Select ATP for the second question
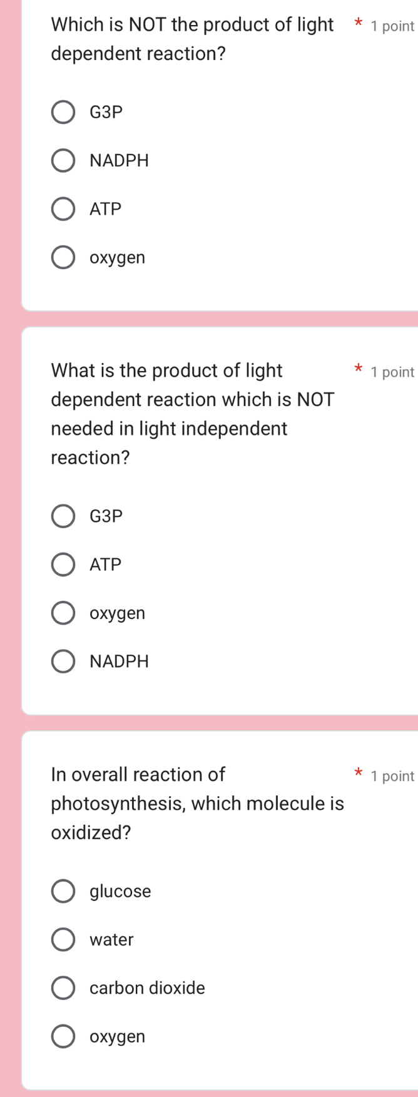The image size is (418, 1097). tap(63, 564)
